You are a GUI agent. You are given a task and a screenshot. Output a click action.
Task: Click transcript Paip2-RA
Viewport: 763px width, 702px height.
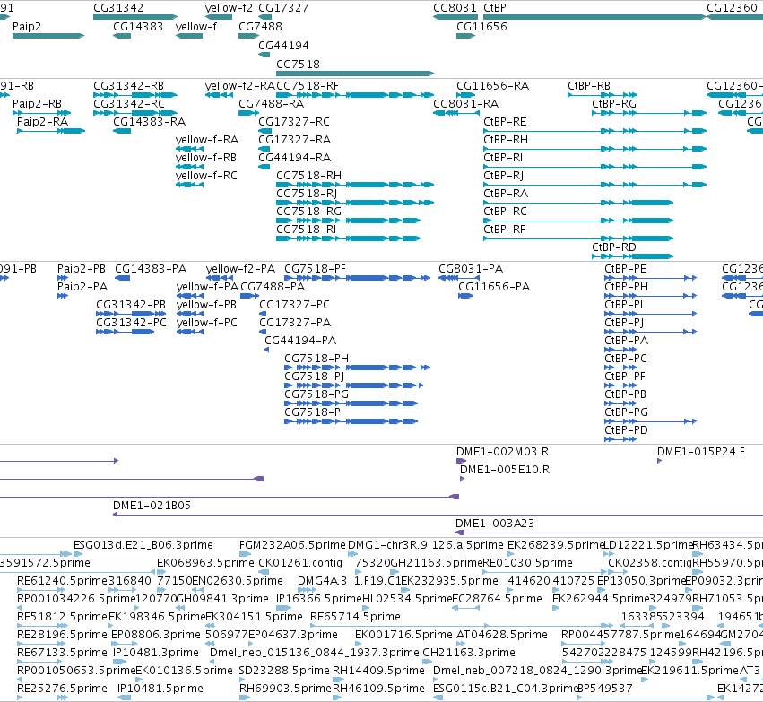(x=43, y=122)
